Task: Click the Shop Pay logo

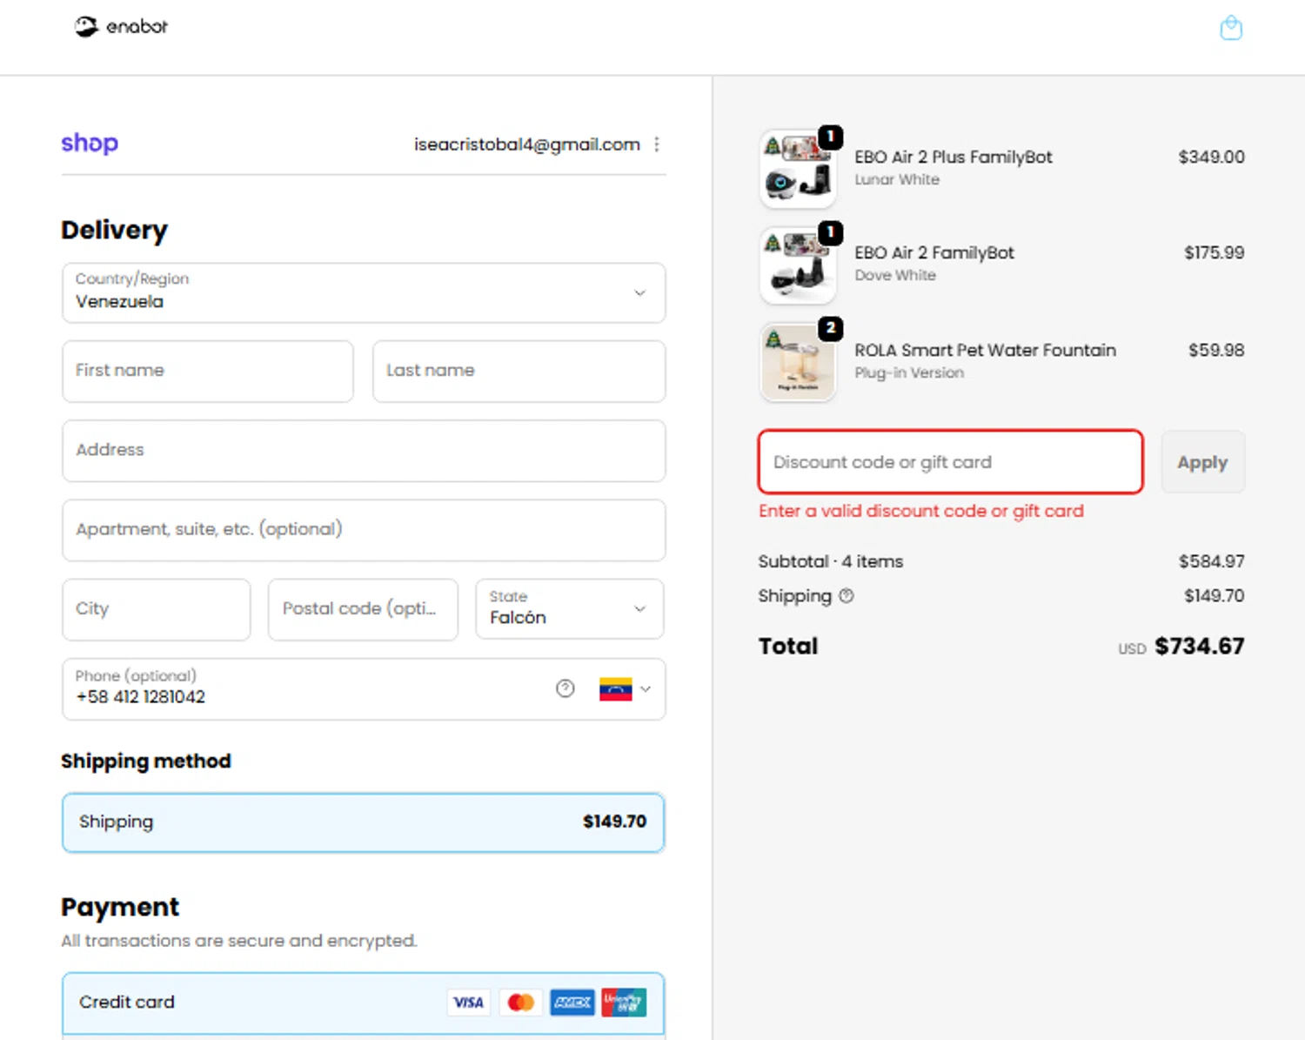Action: pos(90,143)
